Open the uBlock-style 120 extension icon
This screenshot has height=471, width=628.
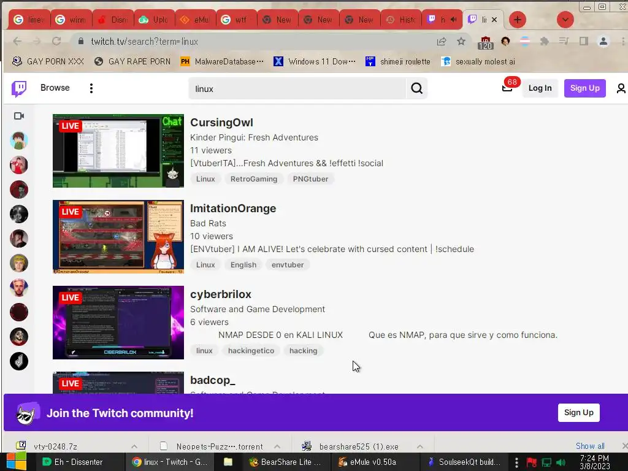coord(485,42)
